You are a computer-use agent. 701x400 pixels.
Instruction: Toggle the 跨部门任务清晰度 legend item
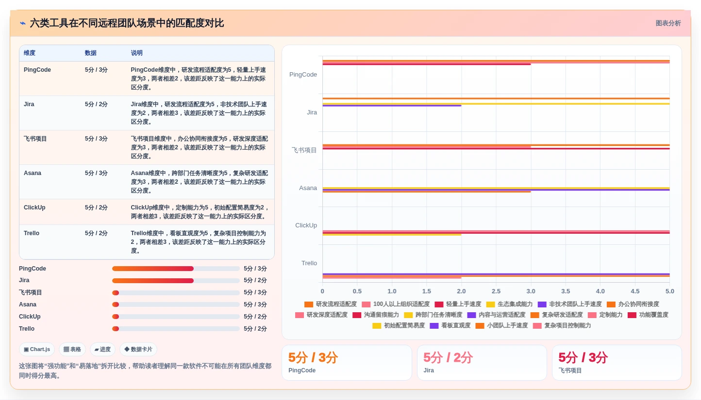(x=433, y=315)
